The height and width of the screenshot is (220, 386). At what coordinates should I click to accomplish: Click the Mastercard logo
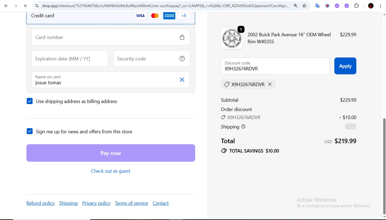[155, 16]
